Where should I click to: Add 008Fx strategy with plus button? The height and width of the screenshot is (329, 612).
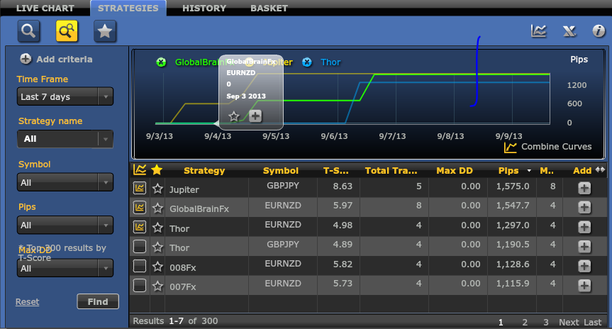click(x=584, y=266)
